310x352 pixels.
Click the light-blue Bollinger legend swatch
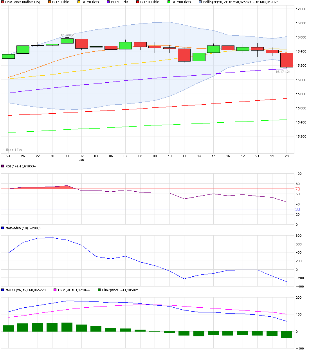[x=200, y=2]
